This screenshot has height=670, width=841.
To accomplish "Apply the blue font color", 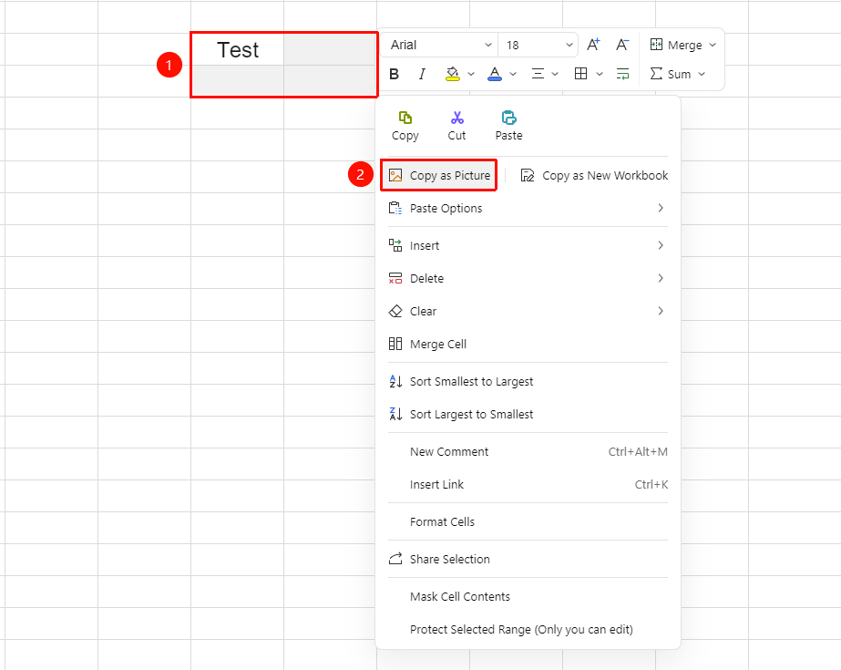I will [x=495, y=74].
